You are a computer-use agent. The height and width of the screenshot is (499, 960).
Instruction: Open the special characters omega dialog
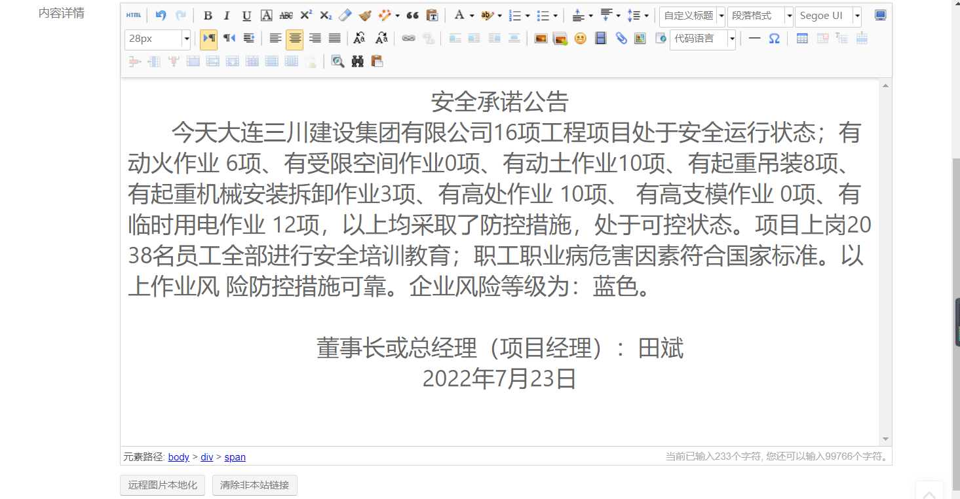[774, 39]
